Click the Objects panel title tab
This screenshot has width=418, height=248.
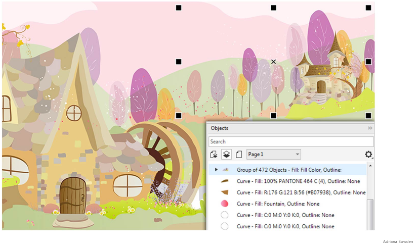click(220, 129)
